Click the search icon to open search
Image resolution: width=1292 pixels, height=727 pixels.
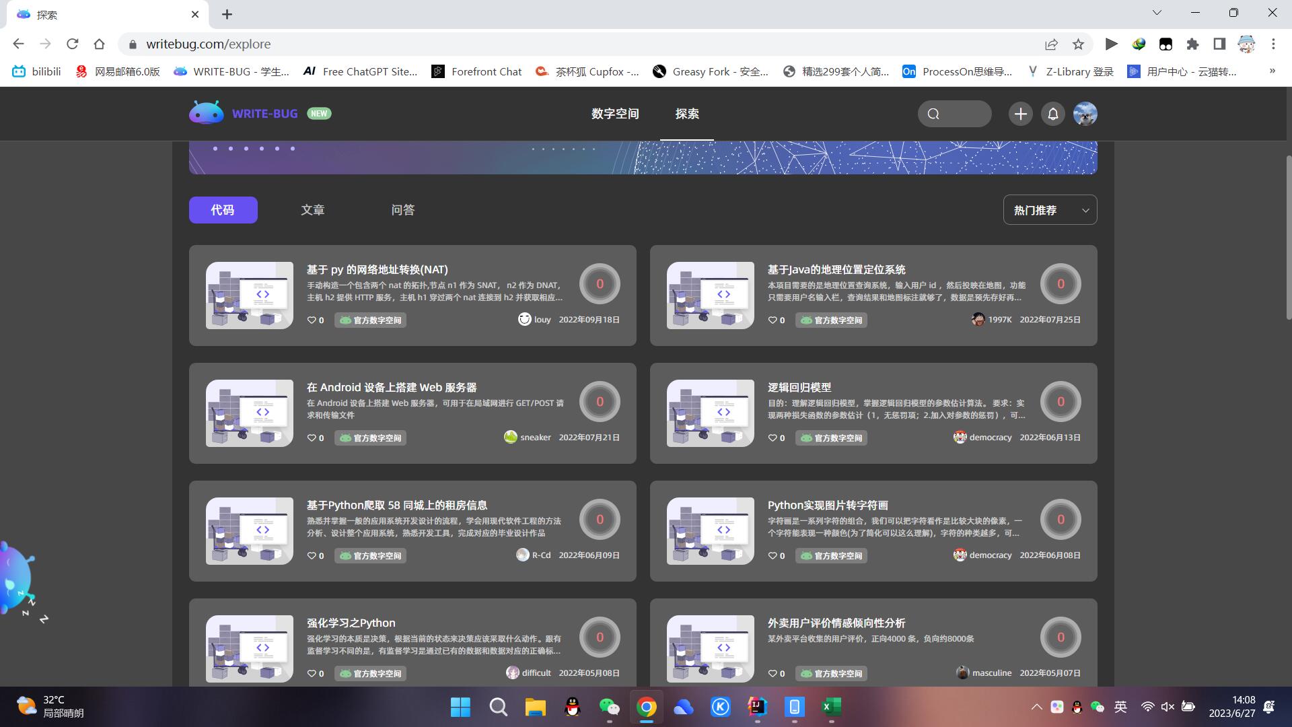point(933,114)
